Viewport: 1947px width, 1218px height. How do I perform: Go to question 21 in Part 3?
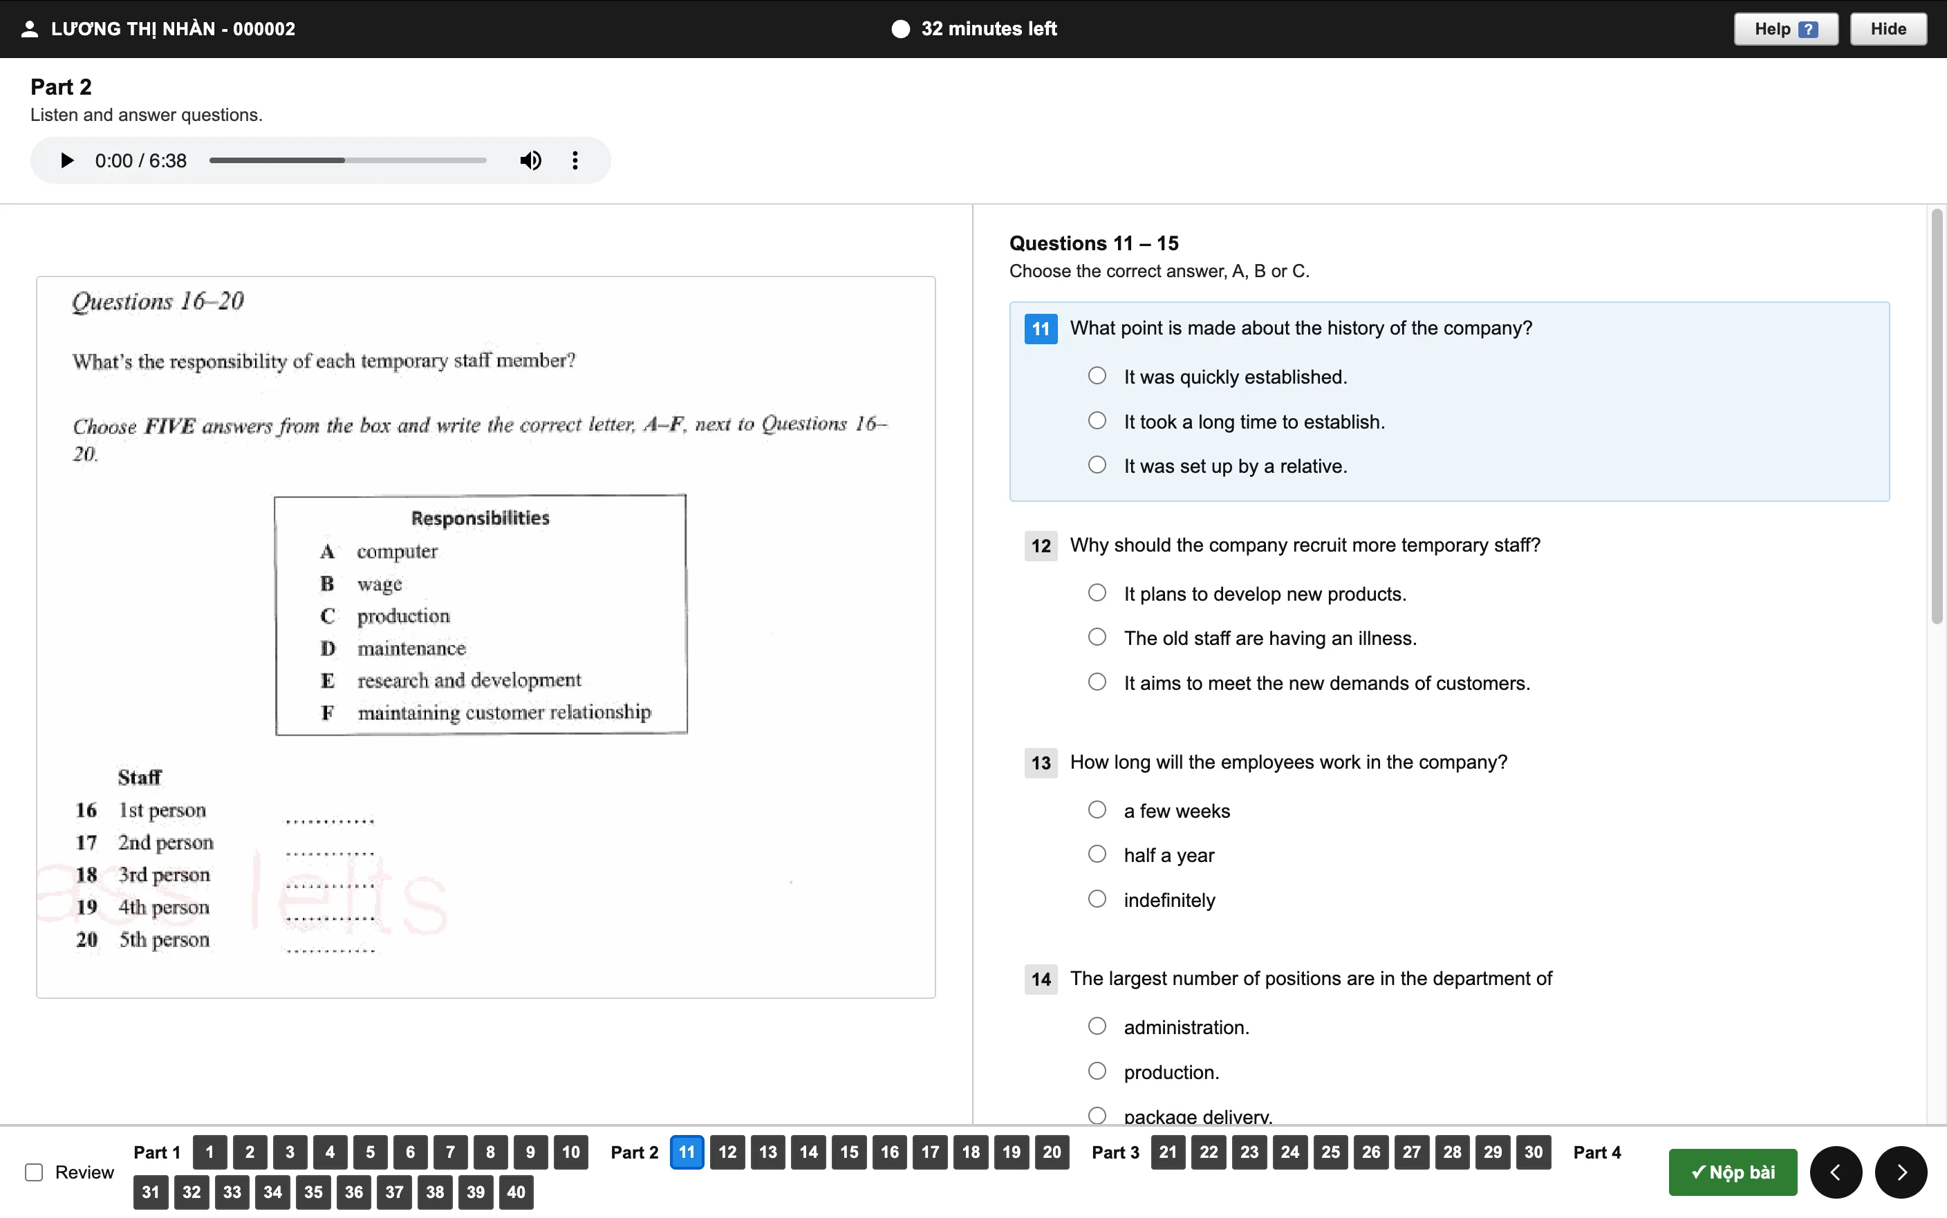click(x=1168, y=1152)
